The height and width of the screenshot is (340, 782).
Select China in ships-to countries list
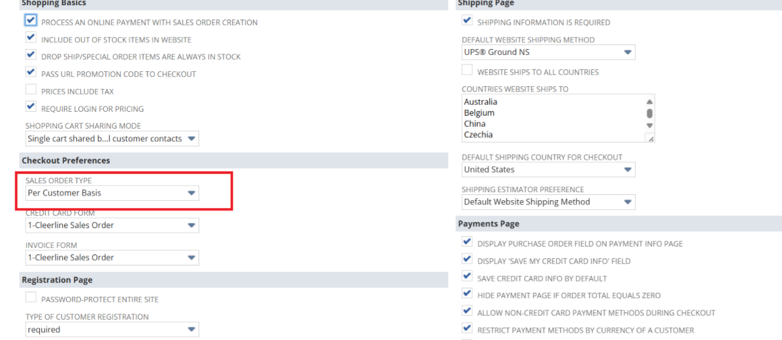pos(475,124)
